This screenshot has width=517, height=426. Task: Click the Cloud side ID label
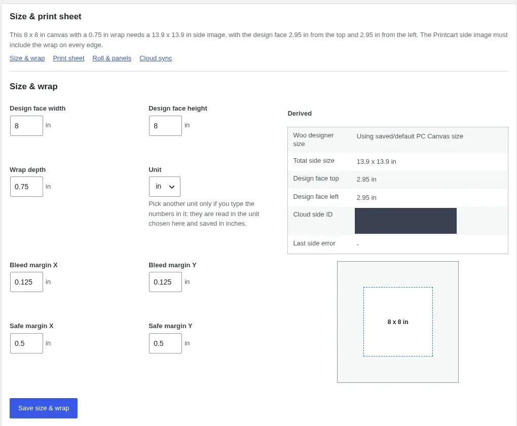[313, 215]
